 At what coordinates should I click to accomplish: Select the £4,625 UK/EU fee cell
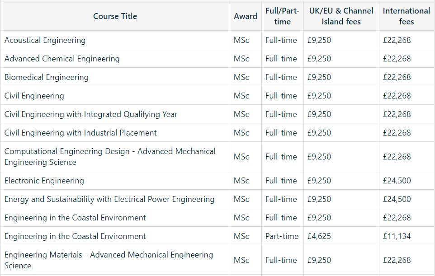(x=319, y=236)
